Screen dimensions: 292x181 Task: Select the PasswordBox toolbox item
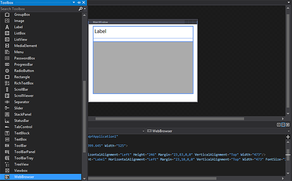(x=25, y=58)
